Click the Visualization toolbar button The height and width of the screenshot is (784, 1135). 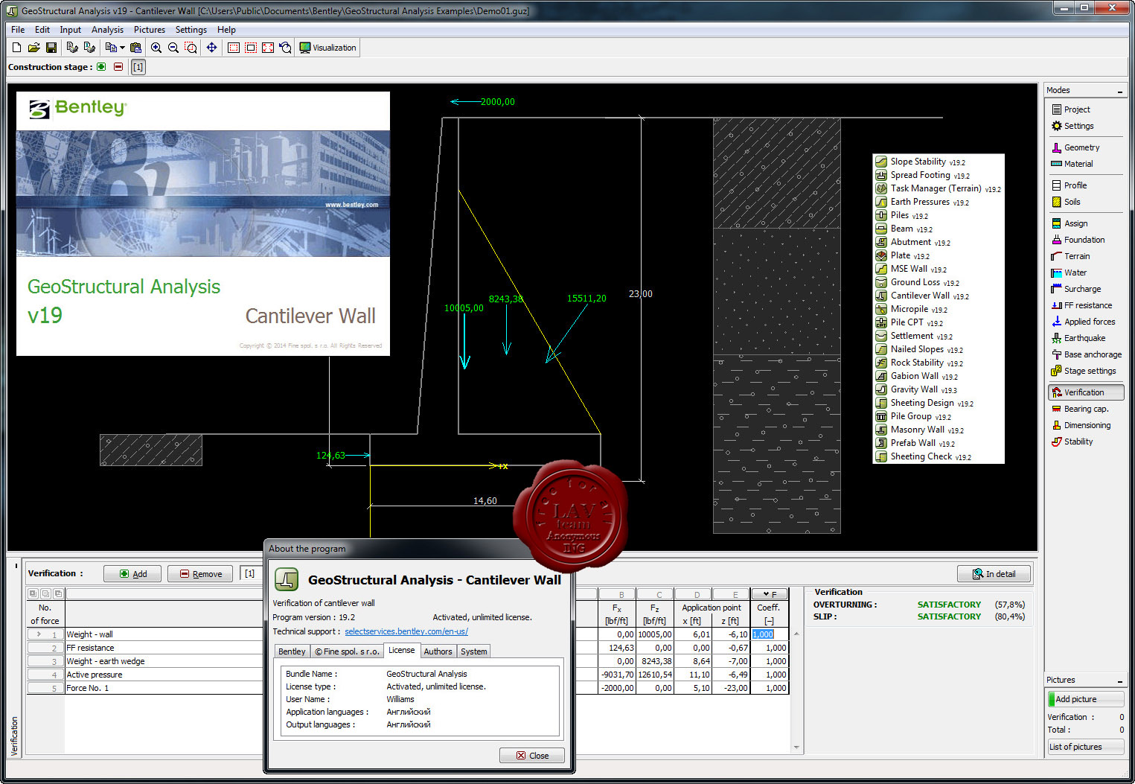pos(328,48)
